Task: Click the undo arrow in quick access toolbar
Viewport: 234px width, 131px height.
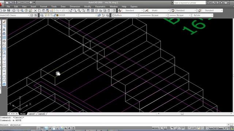Action: pyautogui.click(x=19, y=3)
